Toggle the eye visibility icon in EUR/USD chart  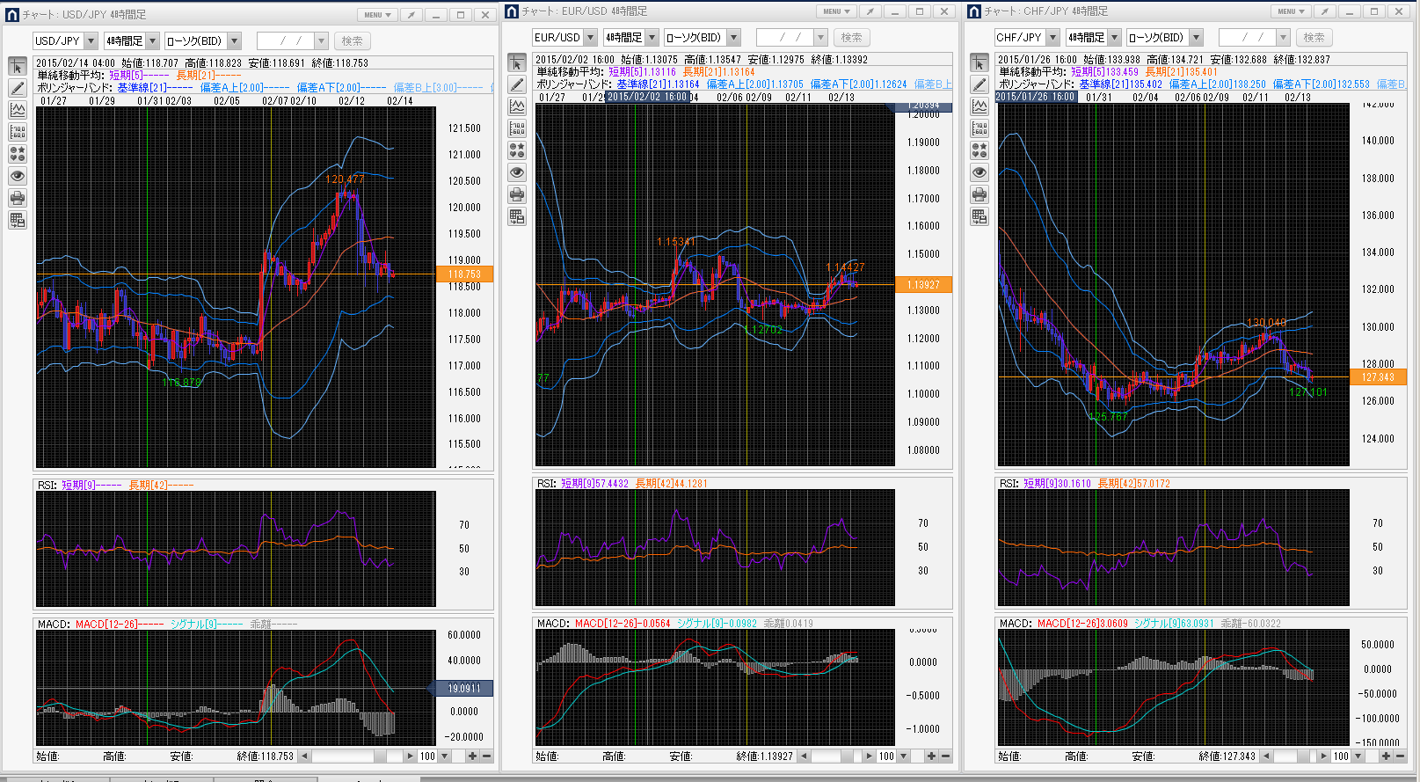tap(517, 172)
